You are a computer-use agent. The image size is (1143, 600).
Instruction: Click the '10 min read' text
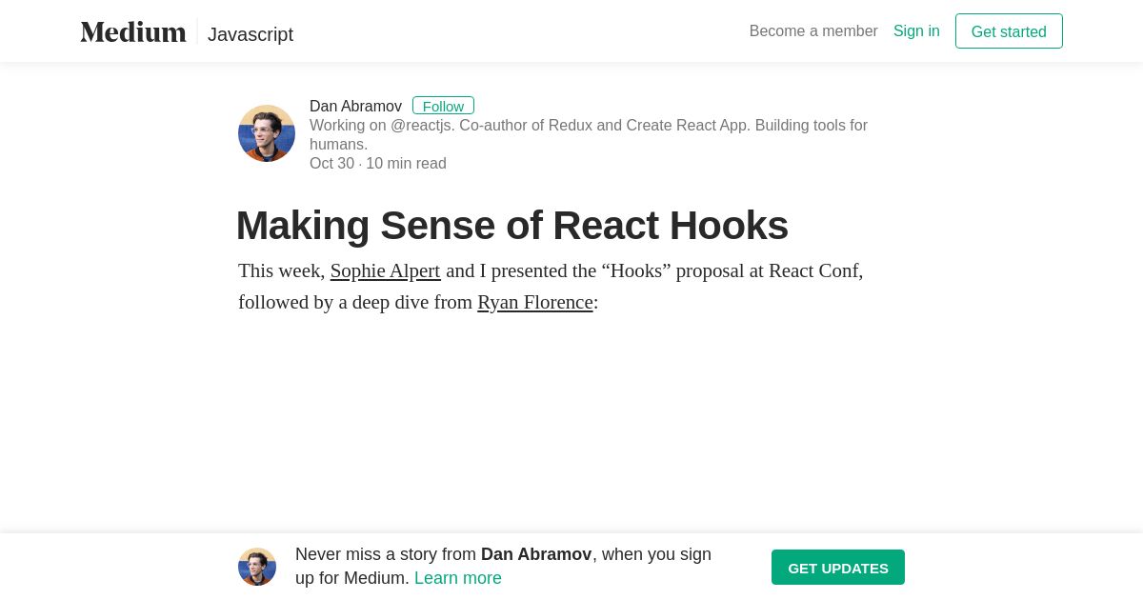pos(406,164)
